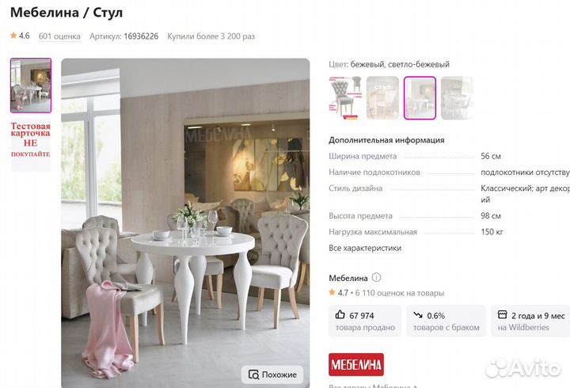Screen dimensions: 570x388
Task: Open the main dining room product photo
Action: pyautogui.click(x=185, y=223)
